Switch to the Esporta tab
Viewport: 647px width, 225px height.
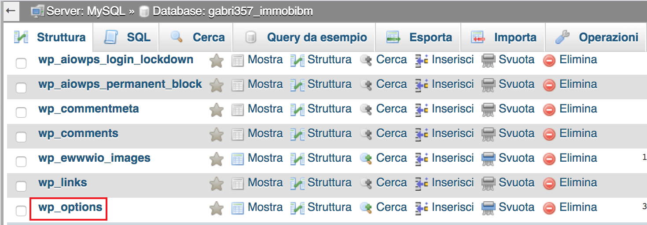[x=419, y=37]
